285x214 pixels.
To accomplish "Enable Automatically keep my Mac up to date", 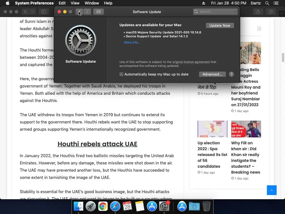I will tap(121, 74).
